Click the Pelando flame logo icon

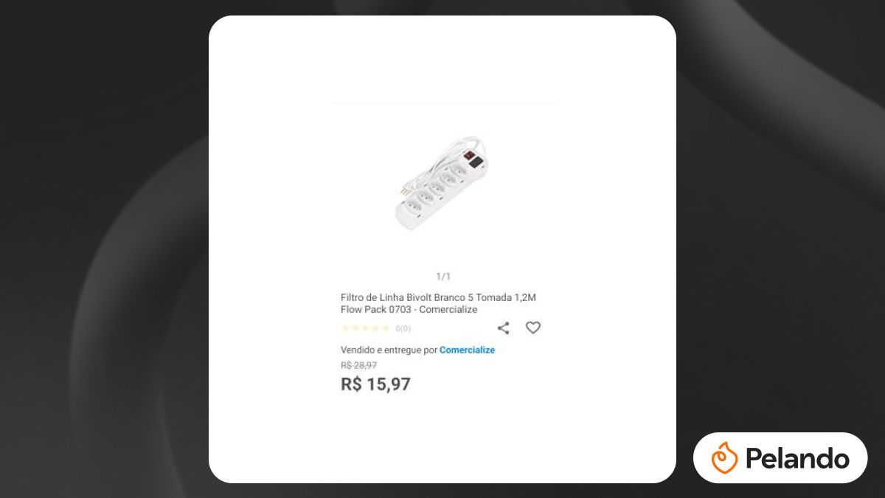[x=724, y=458]
